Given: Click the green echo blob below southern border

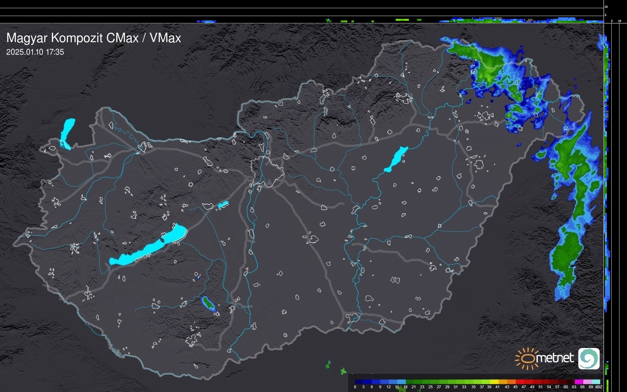Looking at the screenshot, I should (x=328, y=365).
